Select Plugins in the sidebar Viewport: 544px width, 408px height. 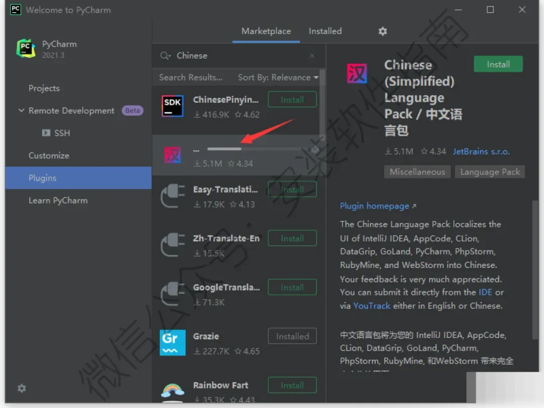(x=78, y=178)
